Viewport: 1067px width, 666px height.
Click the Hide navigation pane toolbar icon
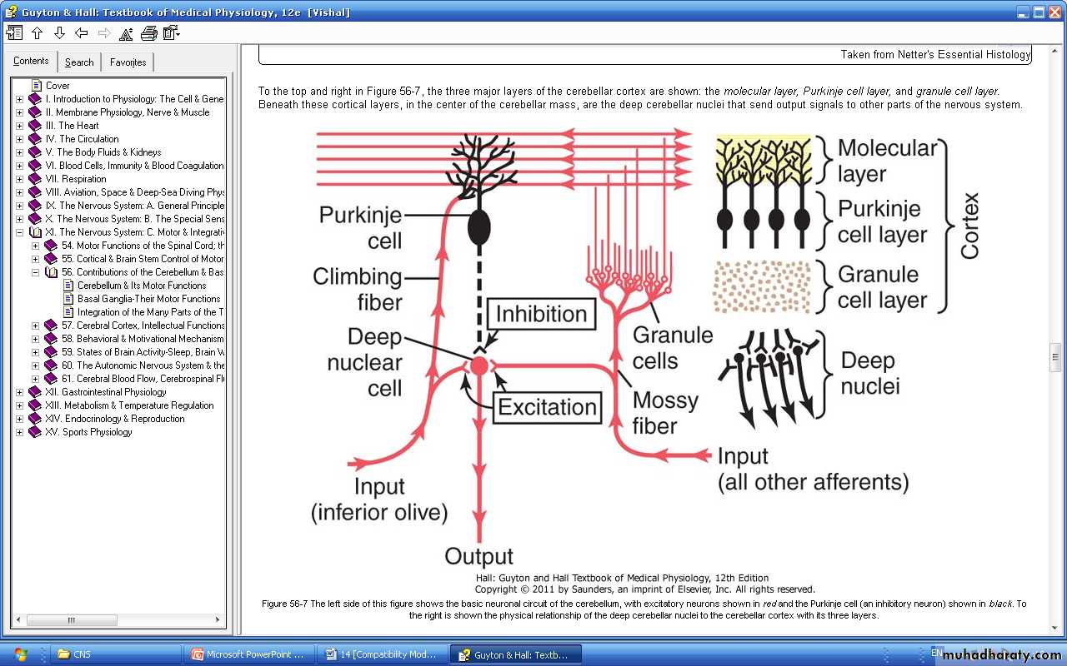14,33
